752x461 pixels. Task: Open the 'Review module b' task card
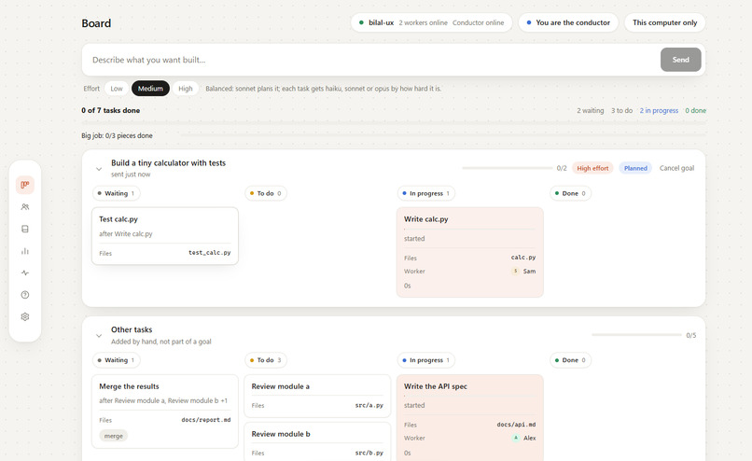[317, 441]
